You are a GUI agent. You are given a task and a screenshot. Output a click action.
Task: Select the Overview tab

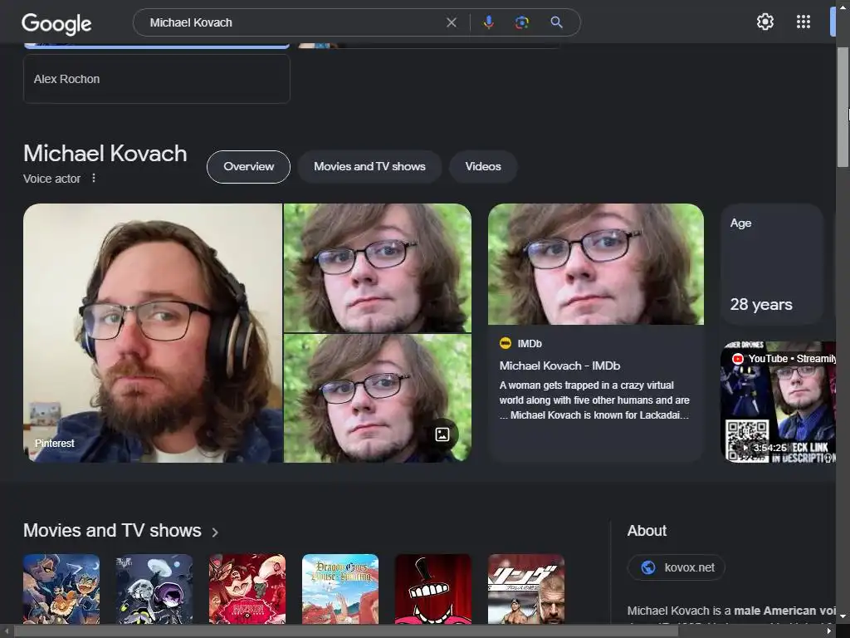[248, 166]
